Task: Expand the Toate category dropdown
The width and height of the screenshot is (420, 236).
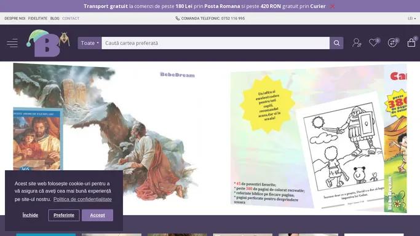Action: tap(90, 43)
